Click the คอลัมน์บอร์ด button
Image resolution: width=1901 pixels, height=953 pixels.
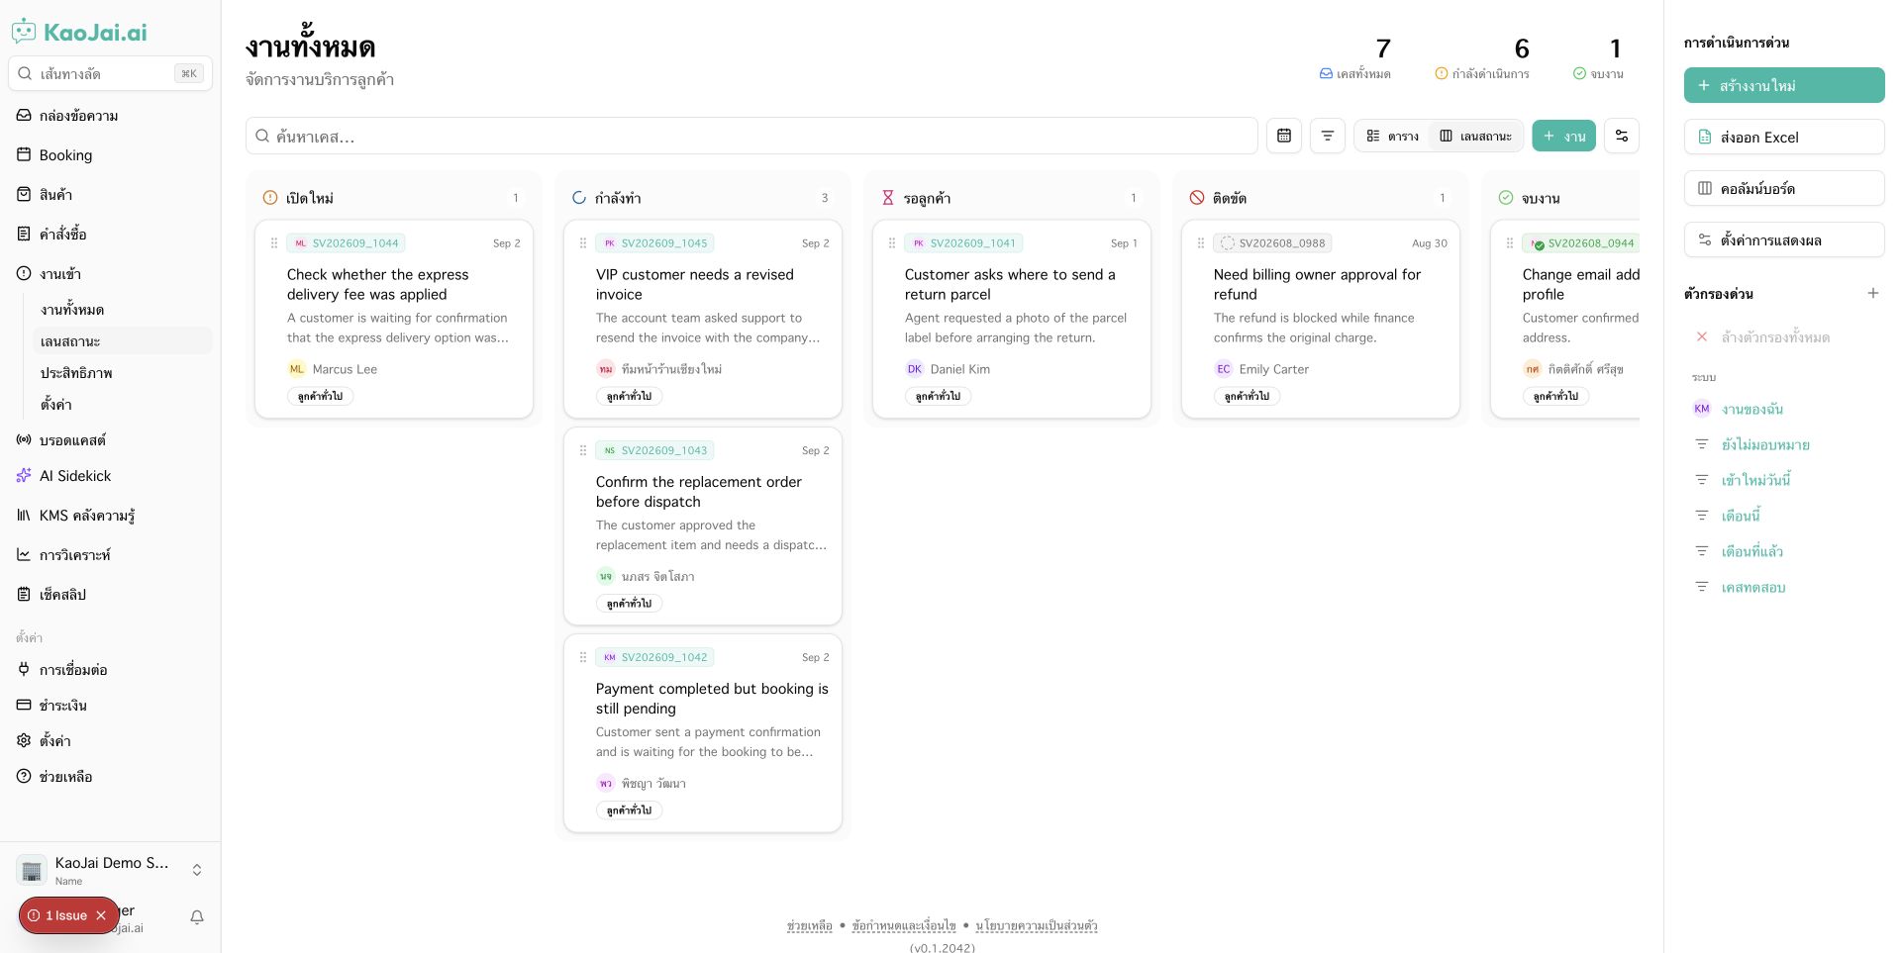pos(1784,188)
